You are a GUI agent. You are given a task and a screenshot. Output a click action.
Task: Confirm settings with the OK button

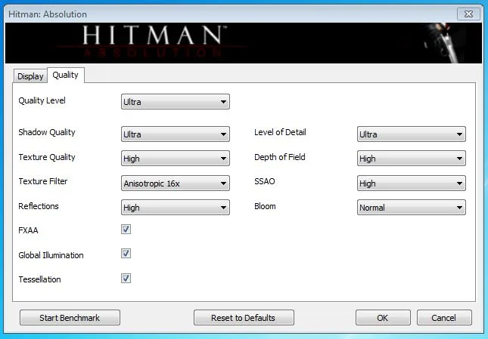tap(383, 318)
